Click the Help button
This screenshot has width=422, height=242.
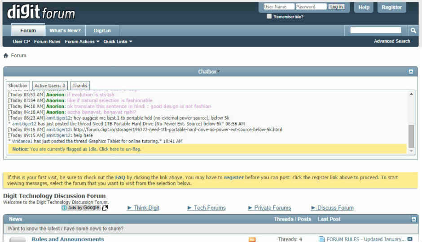pos(364,8)
